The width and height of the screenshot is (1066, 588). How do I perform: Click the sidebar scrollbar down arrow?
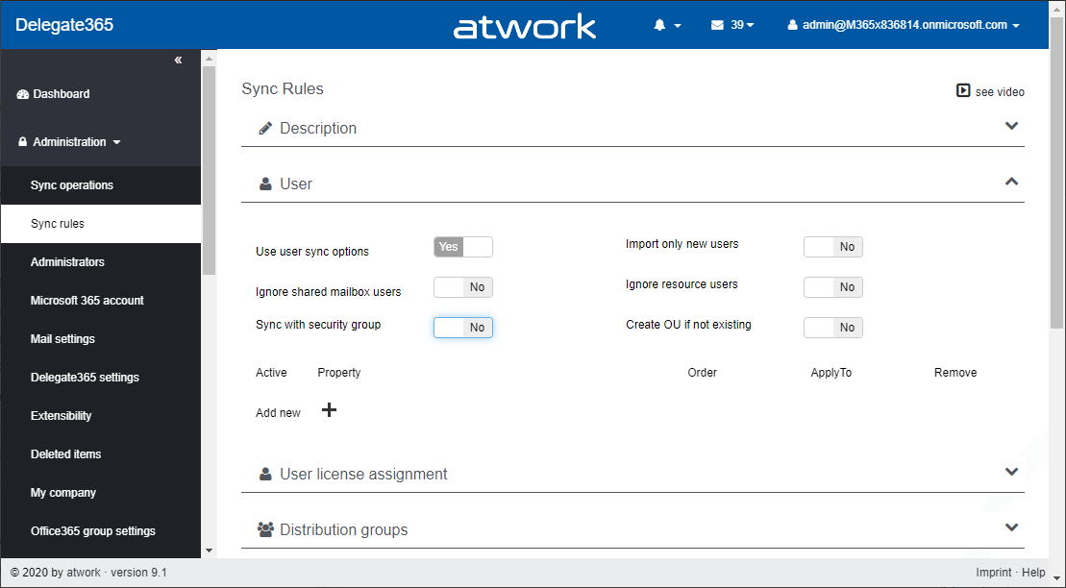click(209, 551)
